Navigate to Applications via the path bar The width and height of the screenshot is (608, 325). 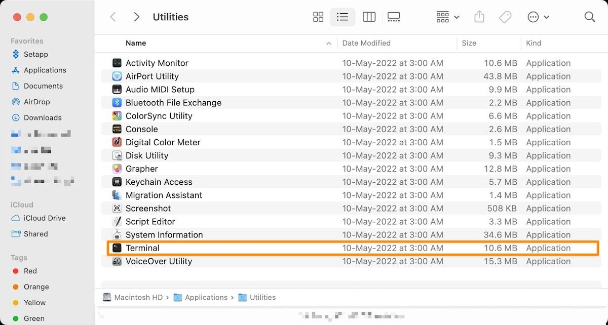coord(206,297)
